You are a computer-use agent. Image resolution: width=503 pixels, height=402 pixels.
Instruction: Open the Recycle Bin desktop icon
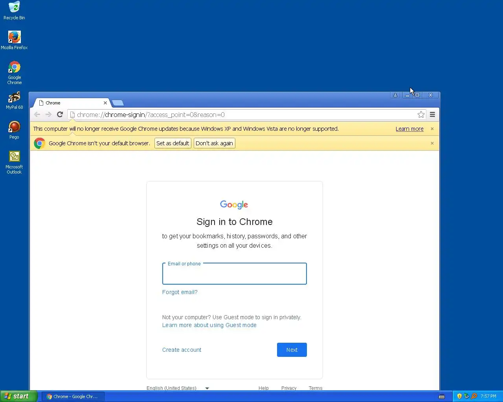coord(14,11)
